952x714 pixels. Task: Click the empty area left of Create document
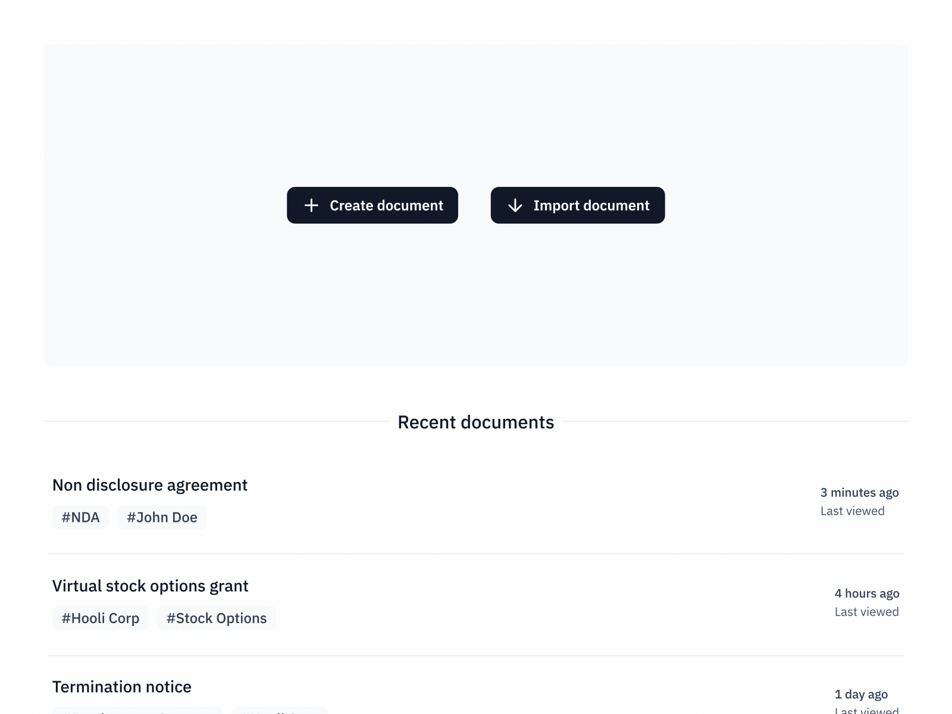pyautogui.click(x=167, y=205)
